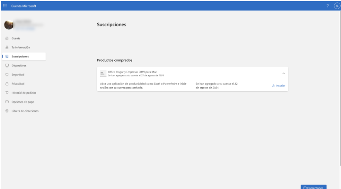Click the Comentarios feedback button
Screen dimensions: 341x189
[x=313, y=187]
